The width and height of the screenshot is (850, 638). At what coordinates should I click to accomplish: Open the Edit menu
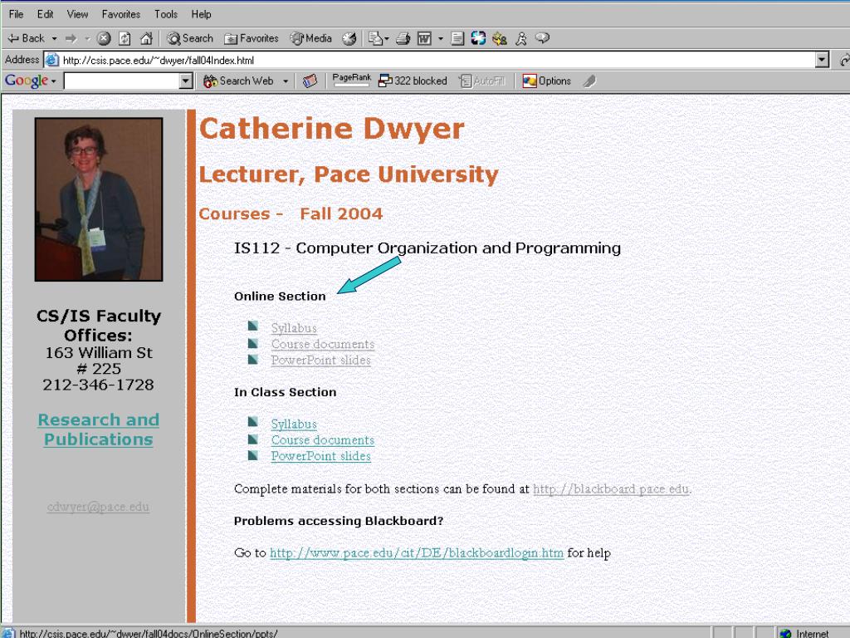tap(45, 14)
